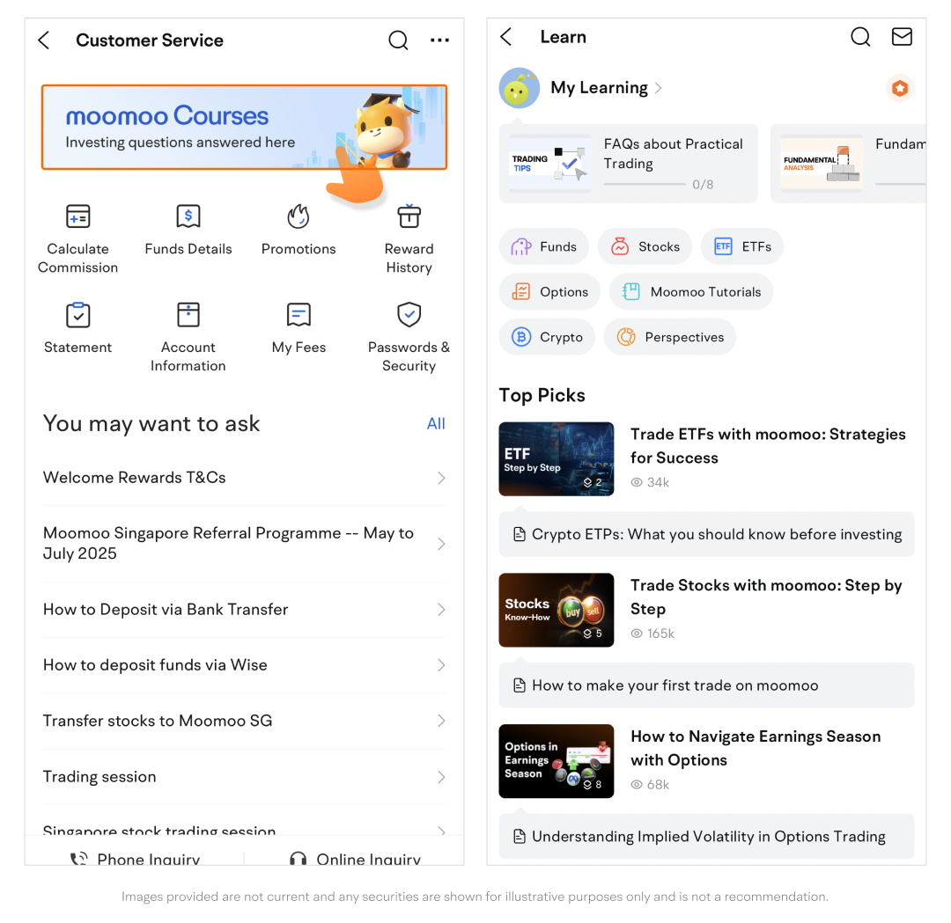The height and width of the screenshot is (923, 951).
Task: Tap the Promotions flame icon
Action: point(299,216)
